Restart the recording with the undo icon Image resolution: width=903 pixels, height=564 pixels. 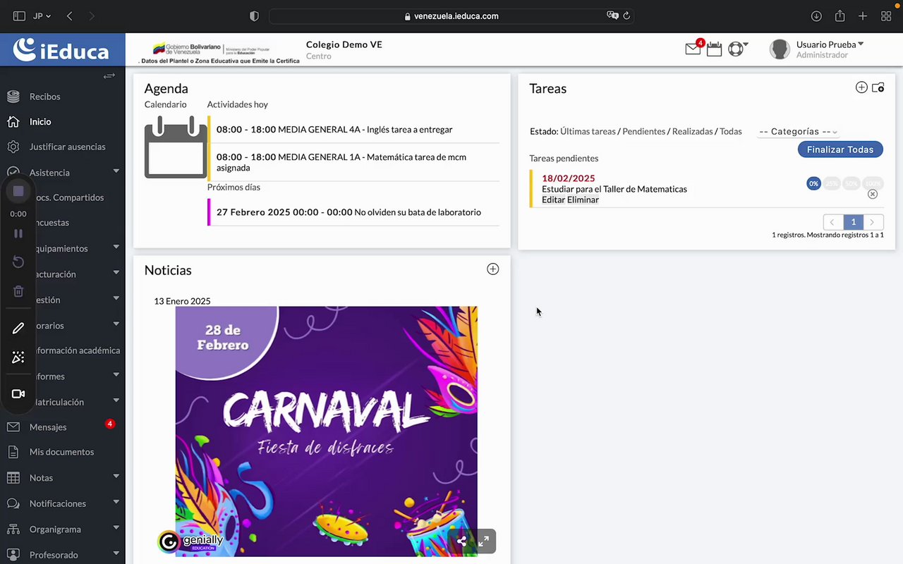point(18,262)
